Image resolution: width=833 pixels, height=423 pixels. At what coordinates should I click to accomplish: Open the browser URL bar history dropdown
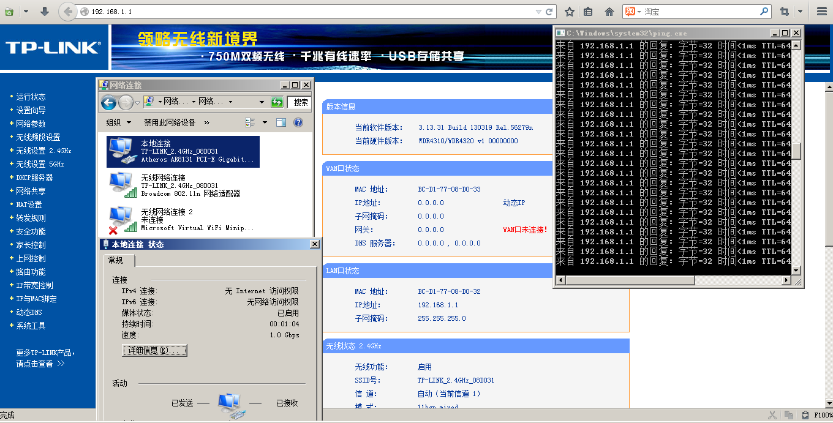coord(538,12)
